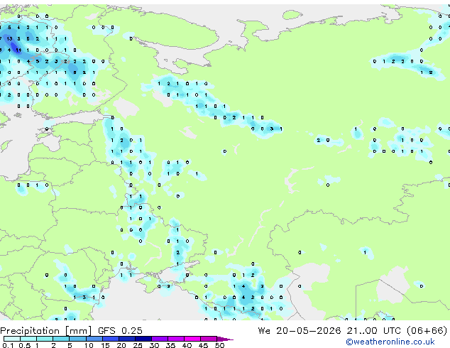Select the 35–40 mm legend swatch

tap(176, 339)
